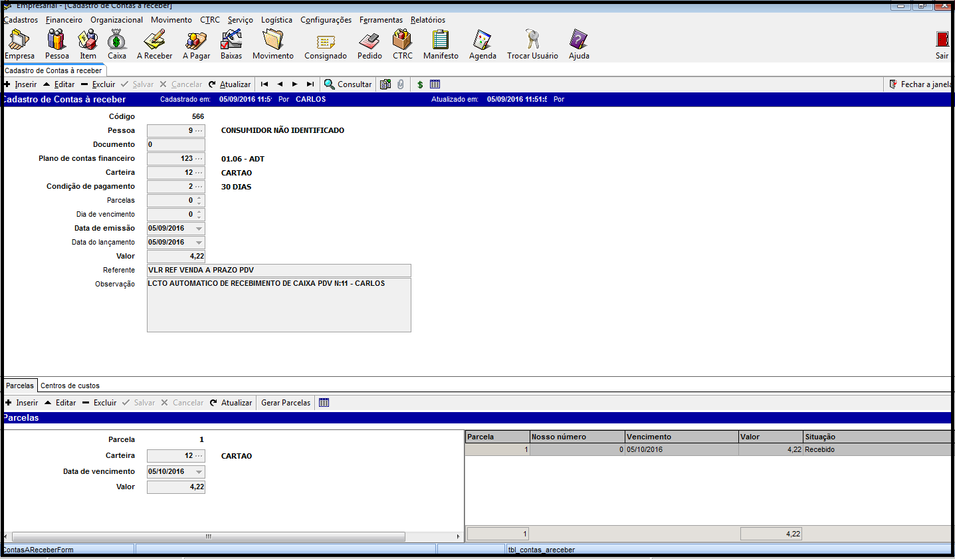Open the Agenda icon
The width and height of the screenshot is (955, 559).
(x=482, y=45)
